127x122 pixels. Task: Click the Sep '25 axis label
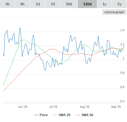116,107
